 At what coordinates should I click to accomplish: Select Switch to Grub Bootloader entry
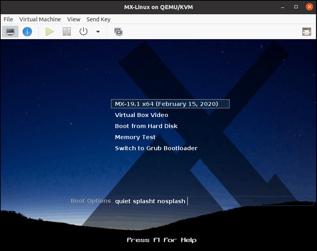point(156,148)
